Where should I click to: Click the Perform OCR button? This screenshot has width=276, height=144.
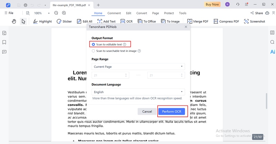click(171, 112)
